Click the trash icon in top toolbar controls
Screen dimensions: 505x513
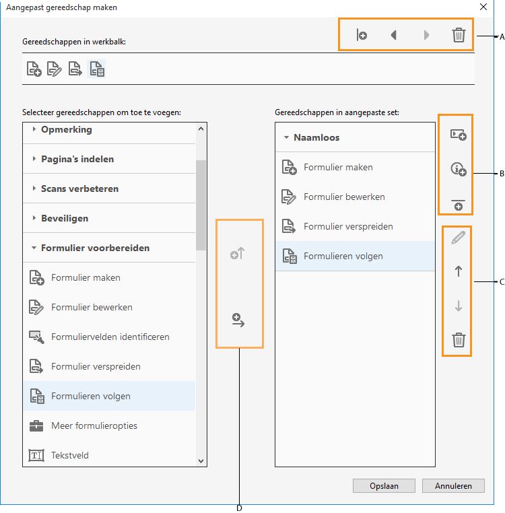pos(459,35)
